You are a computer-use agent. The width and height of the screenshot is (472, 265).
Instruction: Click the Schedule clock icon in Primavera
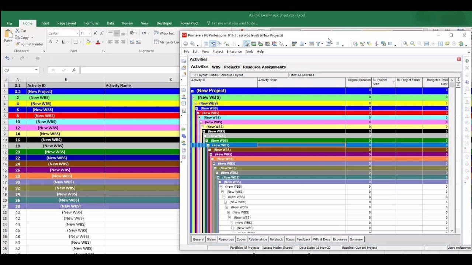tap(355, 44)
